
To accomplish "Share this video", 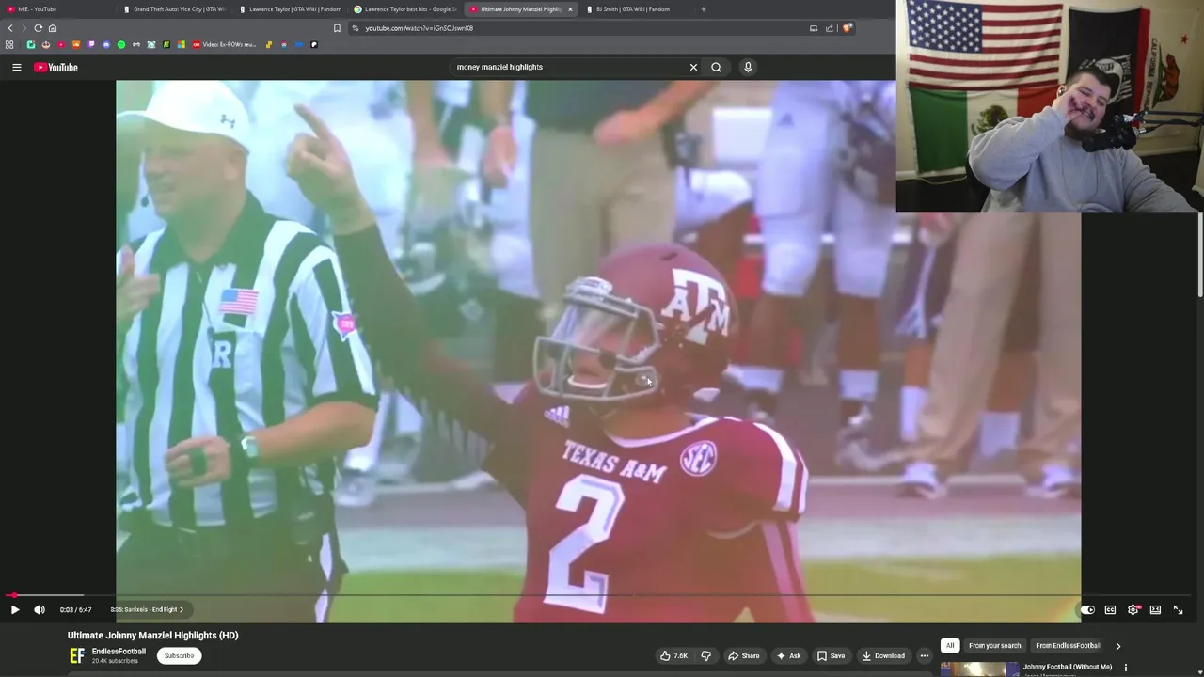I will click(x=743, y=655).
